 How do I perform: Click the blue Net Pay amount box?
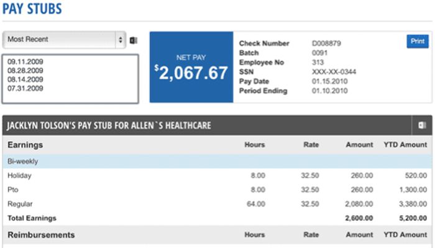point(191,68)
